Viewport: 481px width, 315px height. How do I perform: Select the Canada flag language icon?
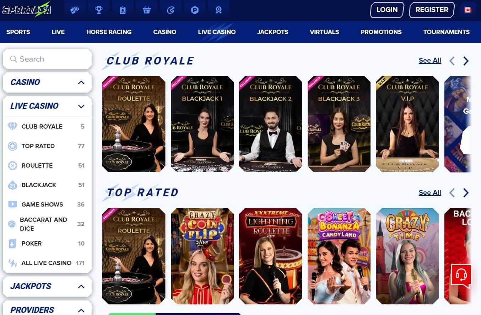468,10
